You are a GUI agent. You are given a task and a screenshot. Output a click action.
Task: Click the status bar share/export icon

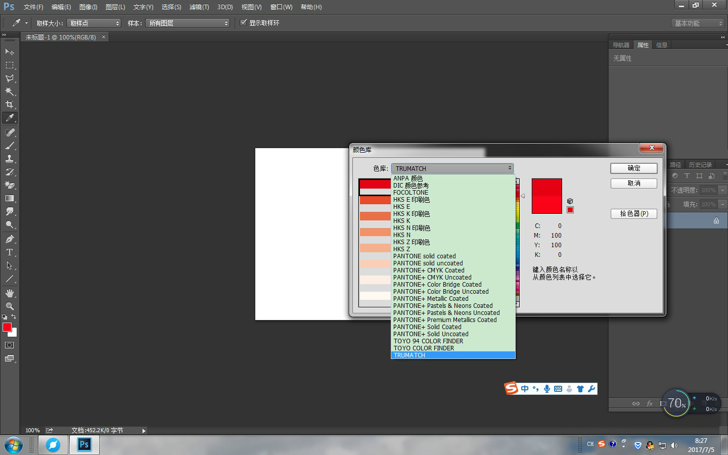point(50,430)
